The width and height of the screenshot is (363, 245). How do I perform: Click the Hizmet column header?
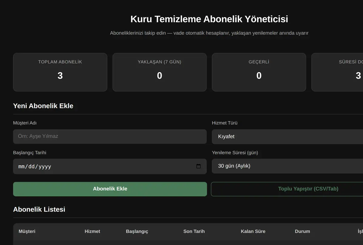click(x=92, y=231)
